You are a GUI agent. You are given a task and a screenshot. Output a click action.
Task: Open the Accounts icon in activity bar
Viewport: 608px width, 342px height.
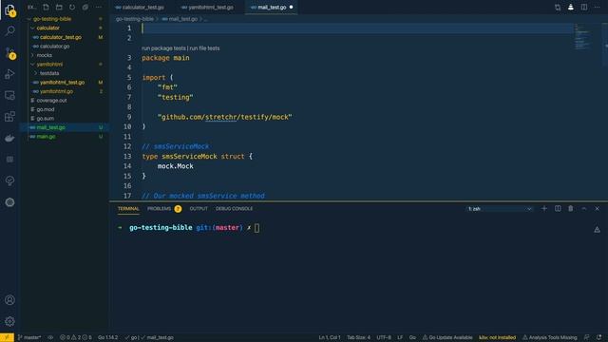click(x=10, y=300)
